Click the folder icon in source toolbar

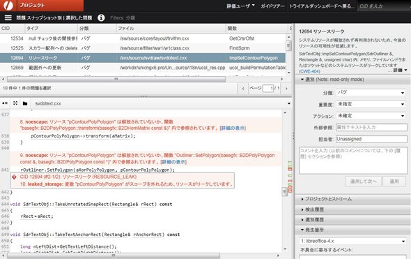[25, 103]
